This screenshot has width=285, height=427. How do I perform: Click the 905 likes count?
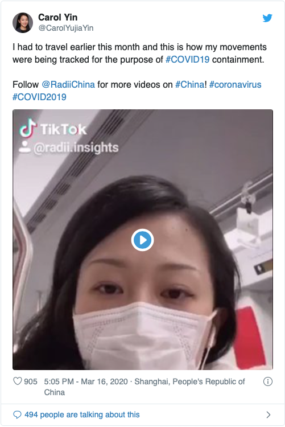point(31,381)
